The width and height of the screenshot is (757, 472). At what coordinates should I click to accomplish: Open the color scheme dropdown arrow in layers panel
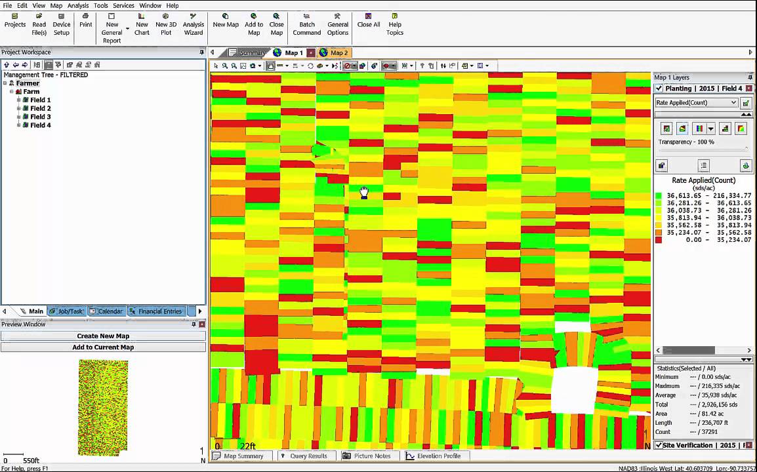click(x=710, y=128)
